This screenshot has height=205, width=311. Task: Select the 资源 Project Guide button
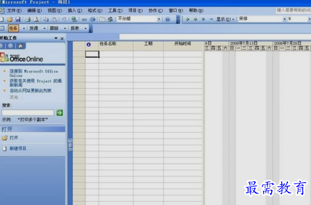(x=33, y=29)
